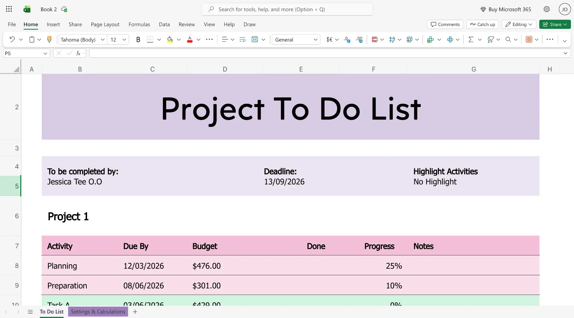Add a new sheet
This screenshot has width=574, height=318.
pyautogui.click(x=135, y=312)
